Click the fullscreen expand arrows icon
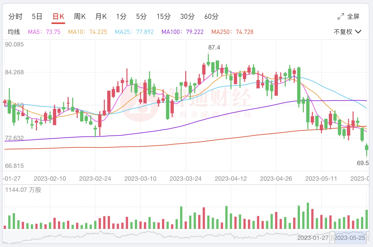The image size is (373, 247). pyautogui.click(x=341, y=17)
